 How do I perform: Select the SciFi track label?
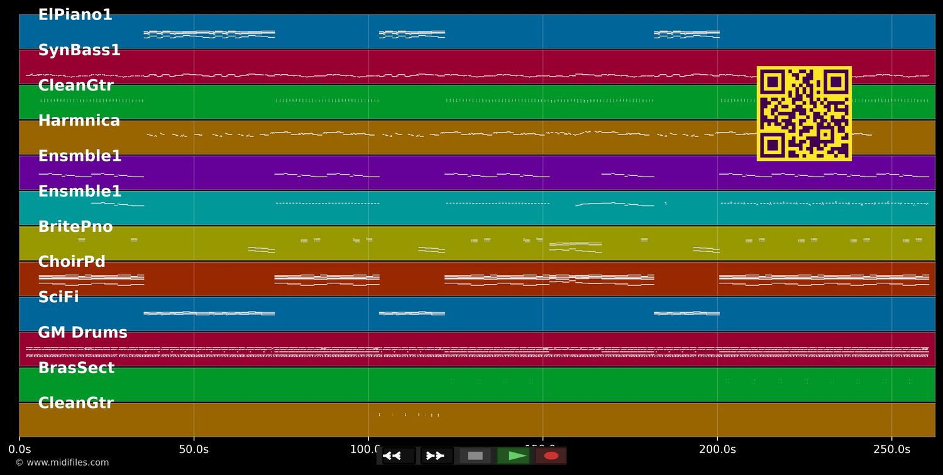point(58,297)
